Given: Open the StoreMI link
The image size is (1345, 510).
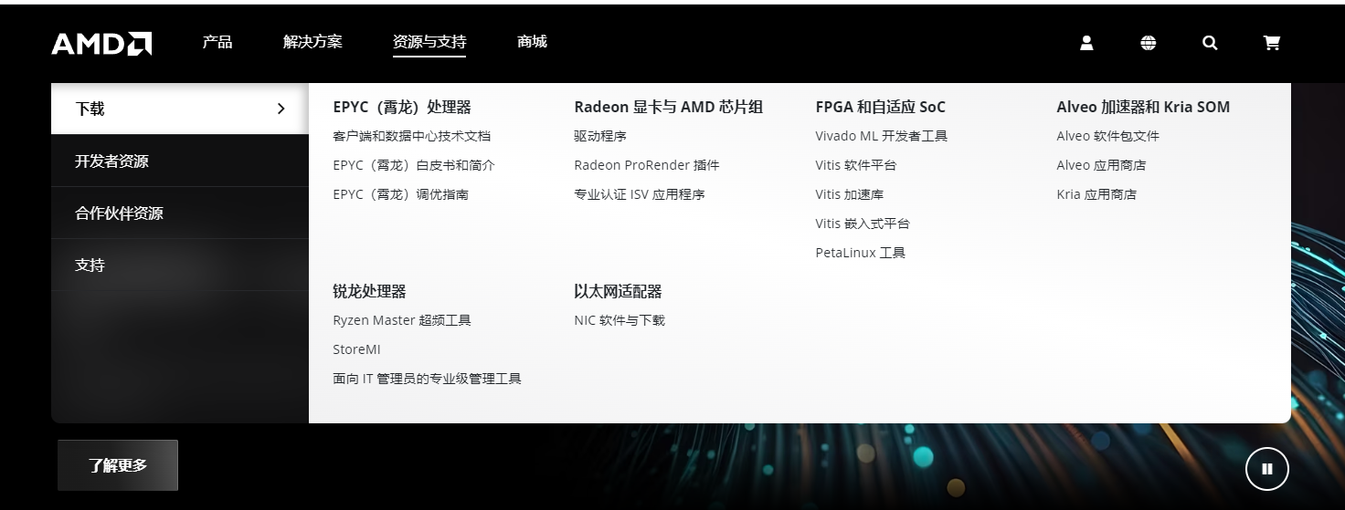Looking at the screenshot, I should tap(357, 349).
